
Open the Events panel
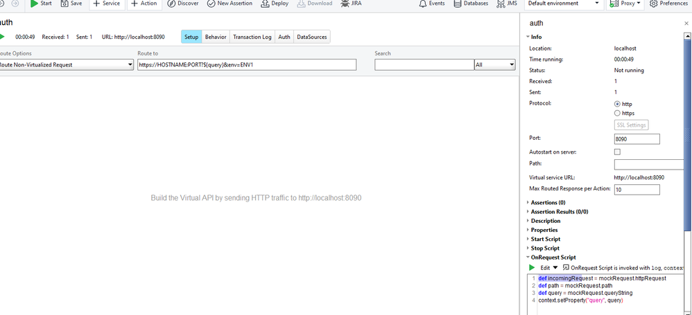tap(431, 3)
